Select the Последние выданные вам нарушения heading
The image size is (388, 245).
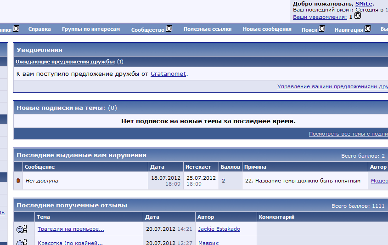tap(81, 155)
